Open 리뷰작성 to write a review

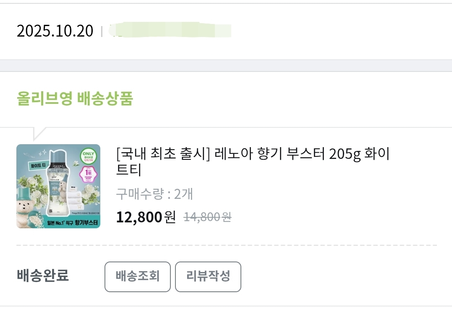pyautogui.click(x=208, y=277)
